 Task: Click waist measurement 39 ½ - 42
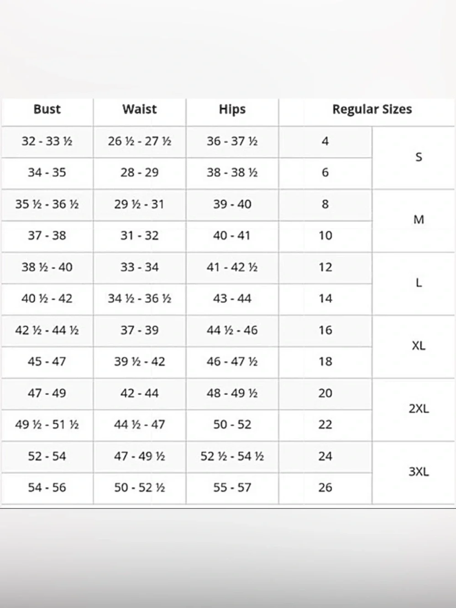coord(139,362)
